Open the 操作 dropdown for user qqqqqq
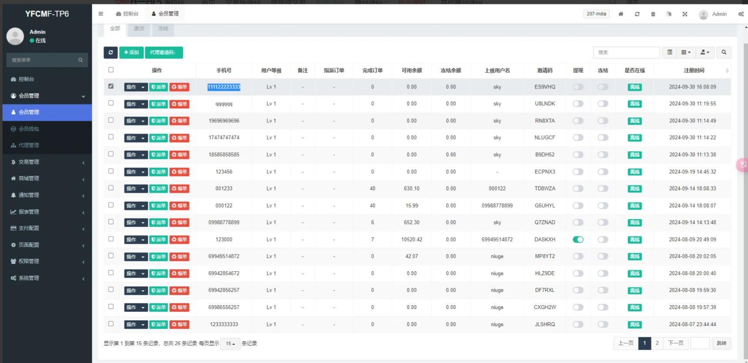The image size is (748, 363). (136, 104)
